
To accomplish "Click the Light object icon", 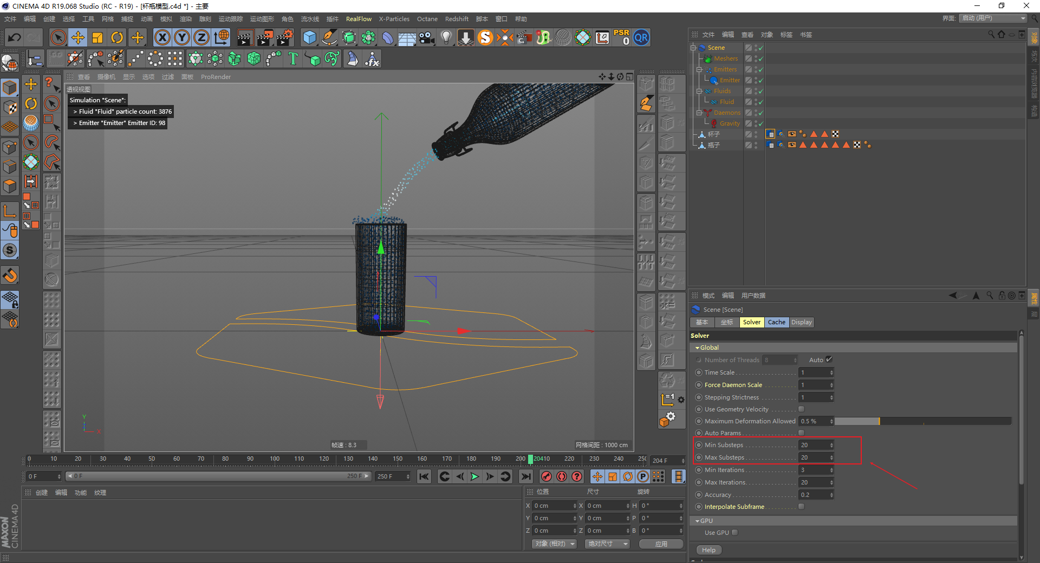I will 446,37.
